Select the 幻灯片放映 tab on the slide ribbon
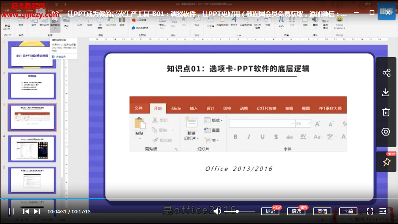 [266, 108]
